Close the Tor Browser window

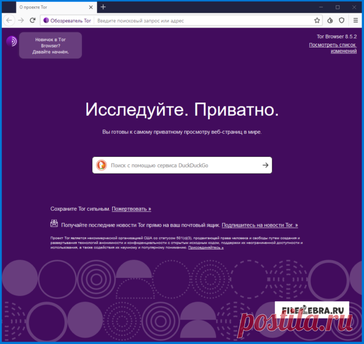[354, 7]
